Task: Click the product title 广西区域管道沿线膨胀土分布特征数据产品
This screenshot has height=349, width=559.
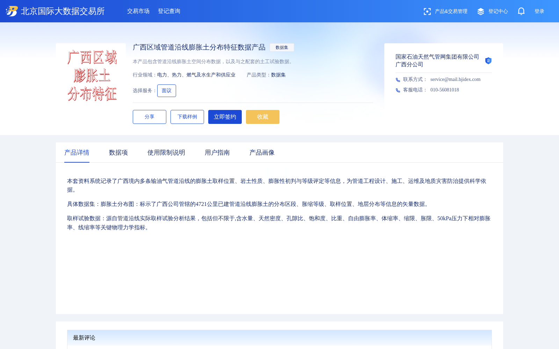Action: pyautogui.click(x=199, y=47)
